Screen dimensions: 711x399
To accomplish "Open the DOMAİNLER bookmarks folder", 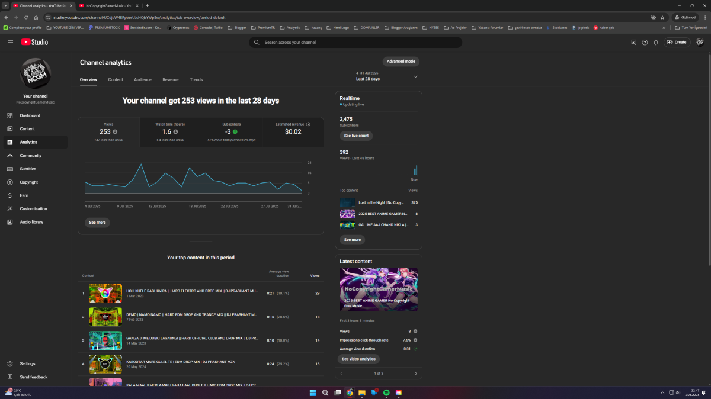I will coord(367,27).
